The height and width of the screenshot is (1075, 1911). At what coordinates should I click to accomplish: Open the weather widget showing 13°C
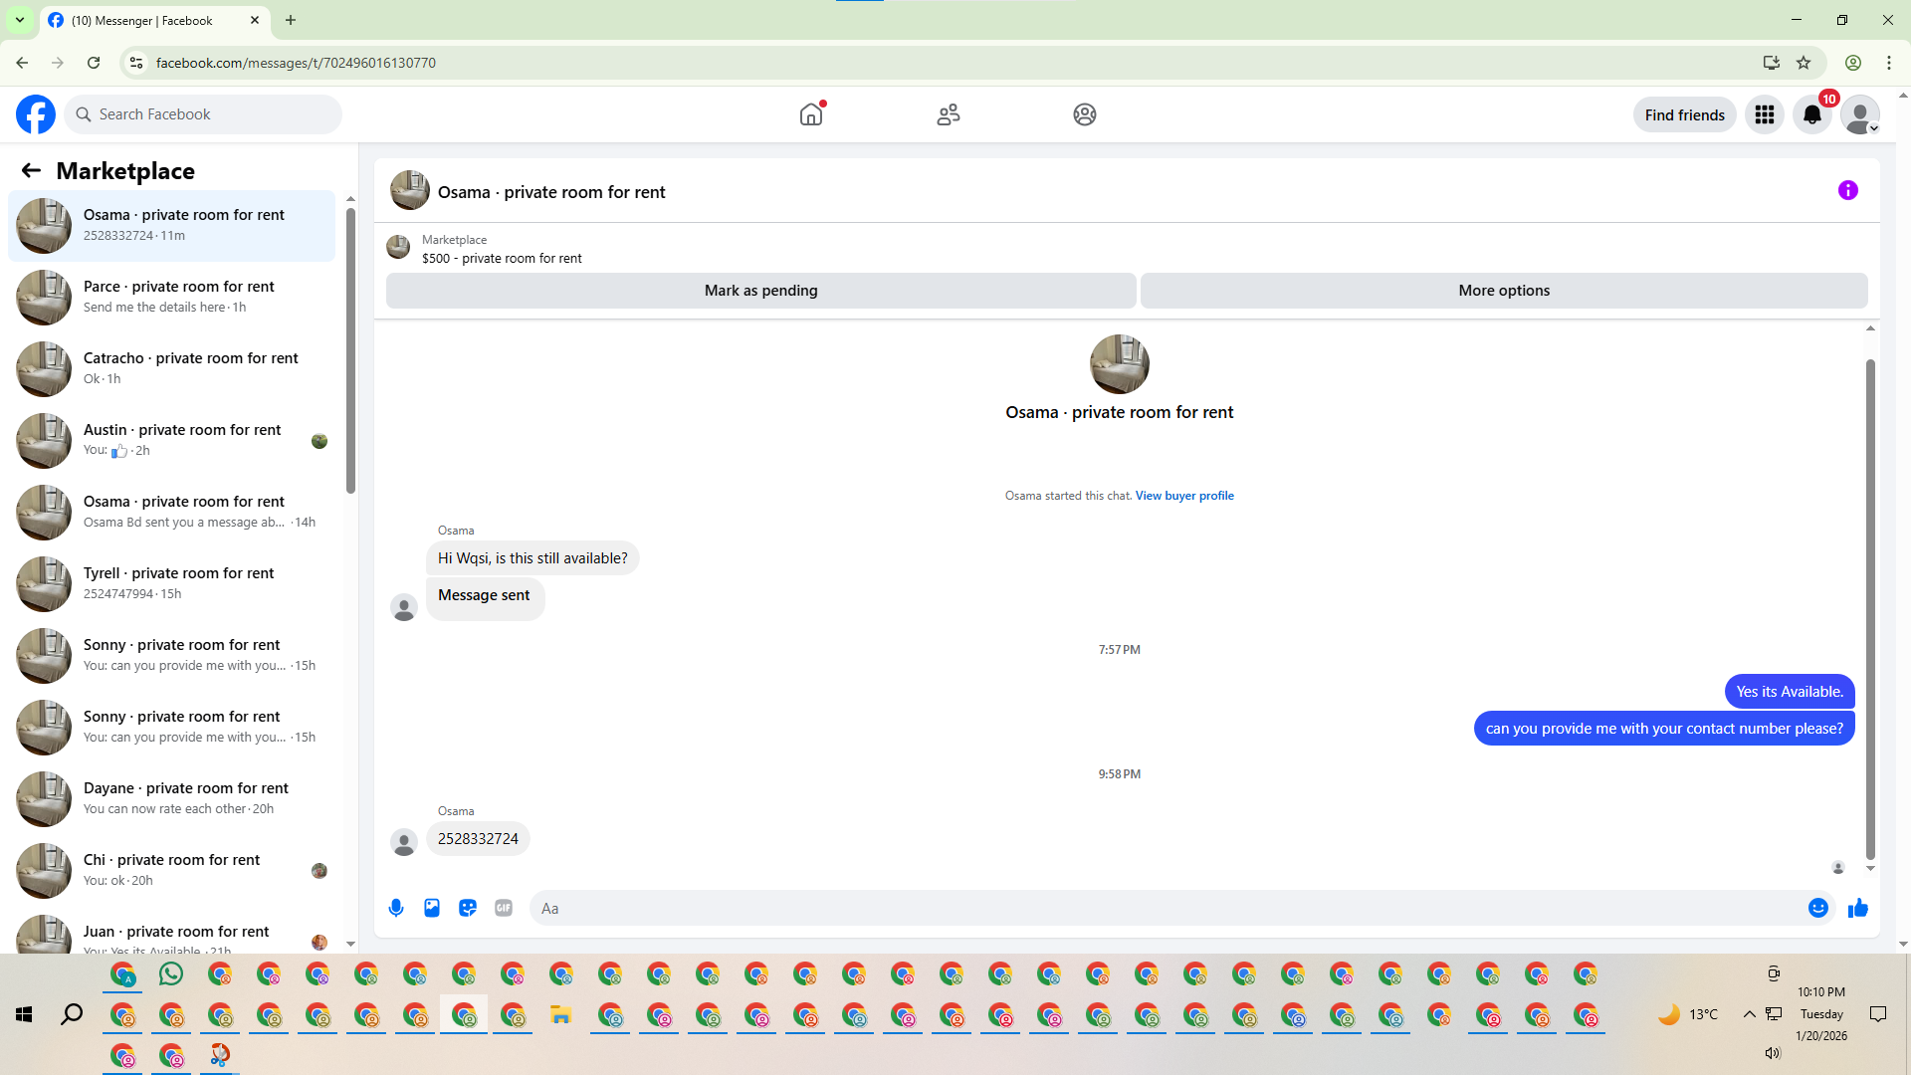tap(1688, 1014)
